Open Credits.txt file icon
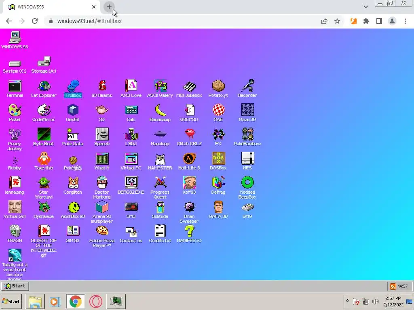This screenshot has width=414, height=310. pos(160,234)
